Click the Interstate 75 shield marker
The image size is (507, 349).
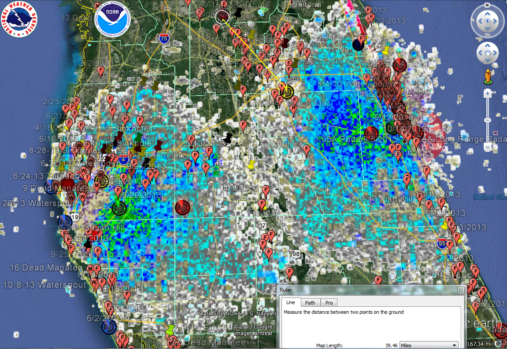tap(164, 38)
